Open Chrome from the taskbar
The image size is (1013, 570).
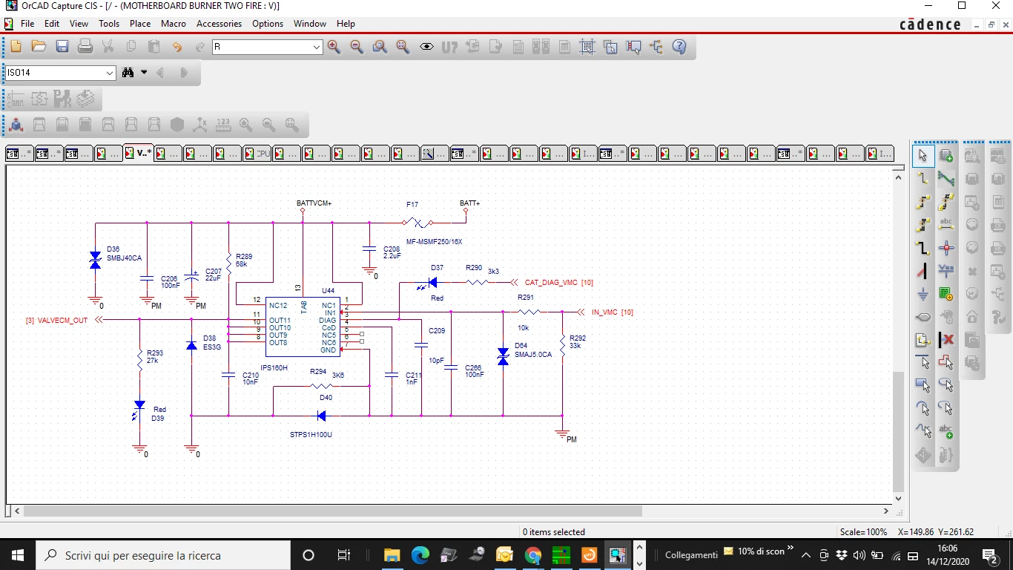point(533,555)
